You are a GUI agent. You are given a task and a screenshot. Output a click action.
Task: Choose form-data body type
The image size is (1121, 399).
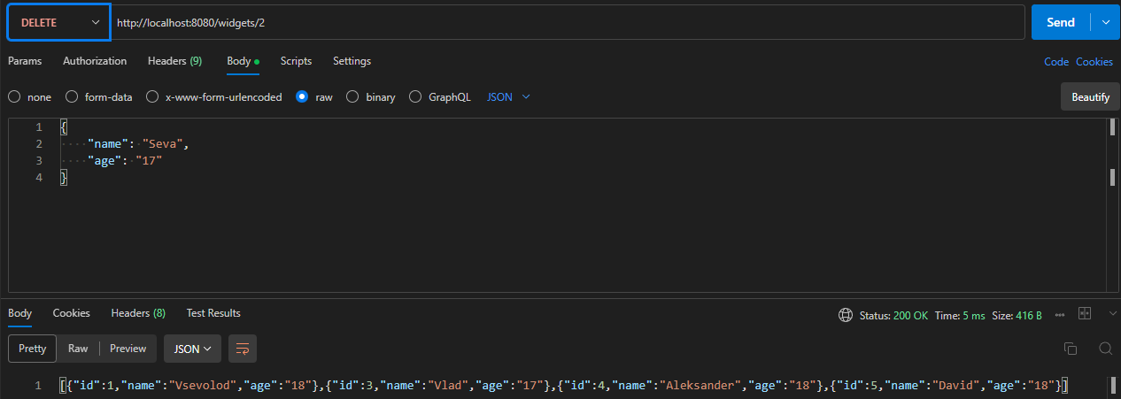point(72,97)
